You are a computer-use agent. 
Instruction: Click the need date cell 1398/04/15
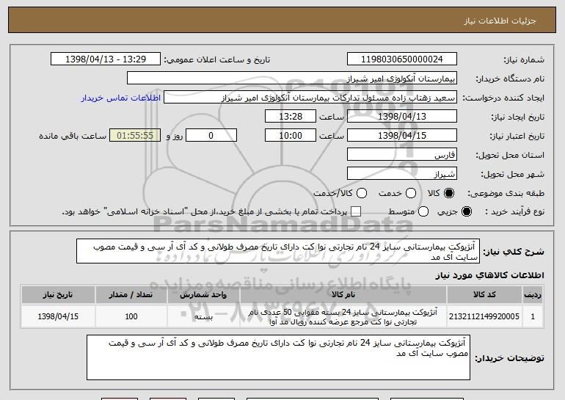(x=58, y=316)
